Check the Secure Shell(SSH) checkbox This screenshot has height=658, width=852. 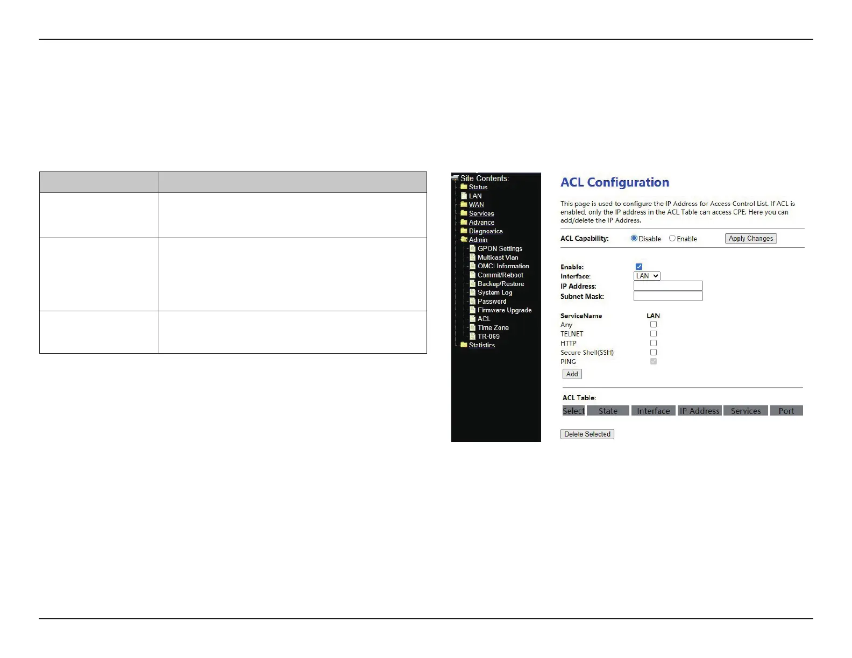pyautogui.click(x=654, y=352)
